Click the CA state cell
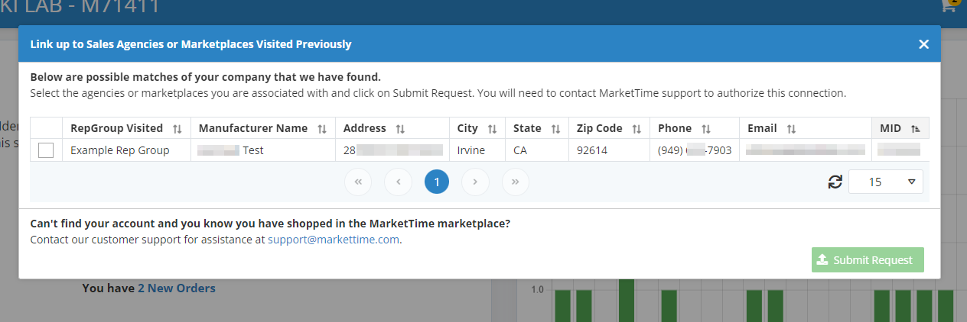 [537, 150]
